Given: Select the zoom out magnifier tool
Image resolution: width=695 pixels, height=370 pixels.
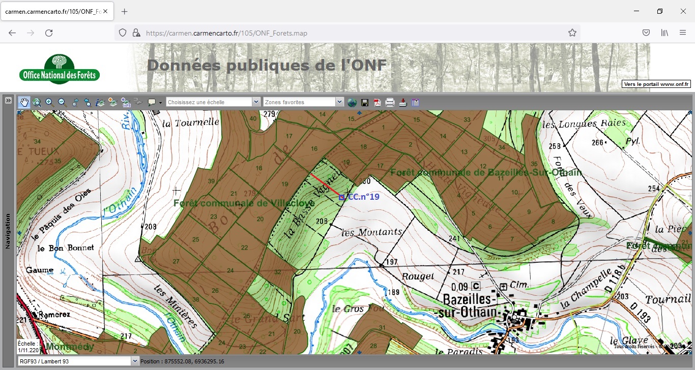Looking at the screenshot, I should point(62,102).
